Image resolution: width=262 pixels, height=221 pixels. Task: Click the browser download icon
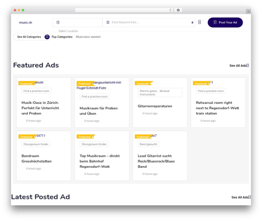pos(178,10)
